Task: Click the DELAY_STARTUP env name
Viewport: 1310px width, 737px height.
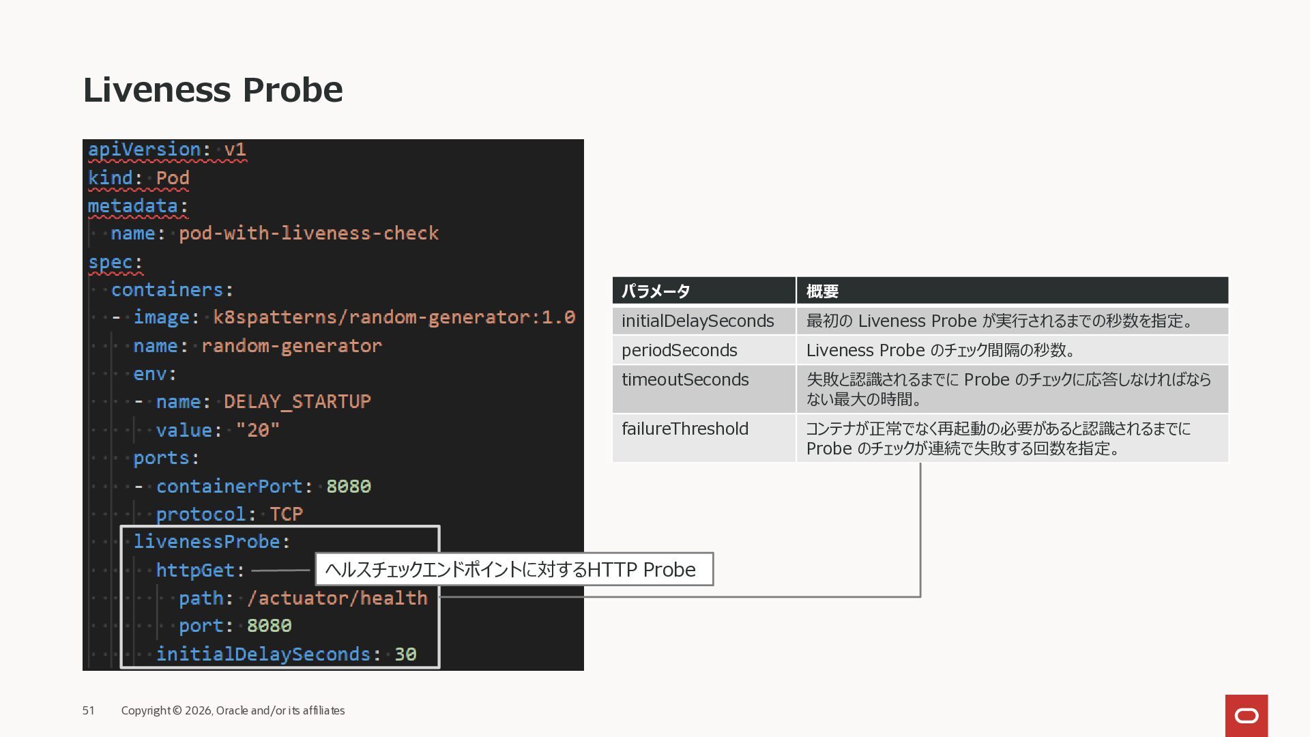Action: 297,402
